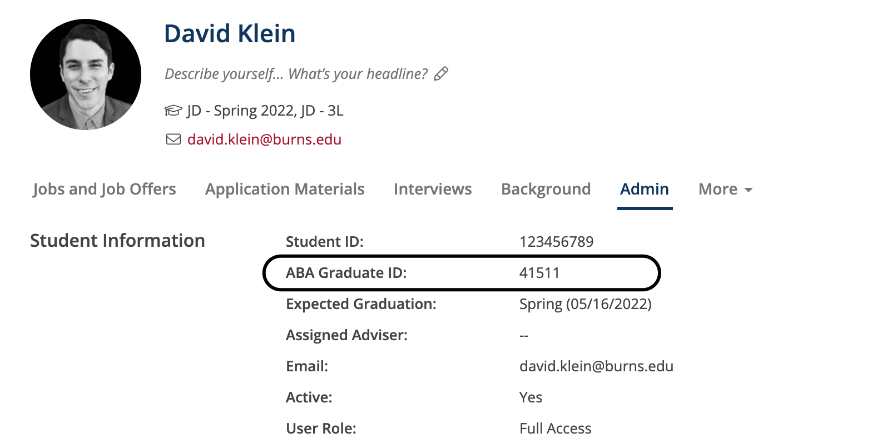Click the Student Information section heading

pyautogui.click(x=117, y=241)
